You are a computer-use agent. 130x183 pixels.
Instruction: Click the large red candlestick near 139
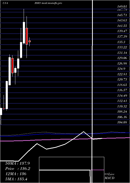[x=27, y=36]
